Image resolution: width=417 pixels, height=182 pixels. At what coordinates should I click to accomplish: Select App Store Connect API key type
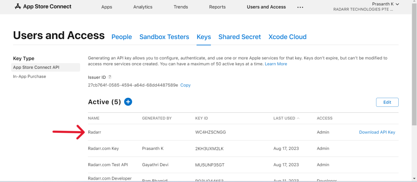point(46,67)
